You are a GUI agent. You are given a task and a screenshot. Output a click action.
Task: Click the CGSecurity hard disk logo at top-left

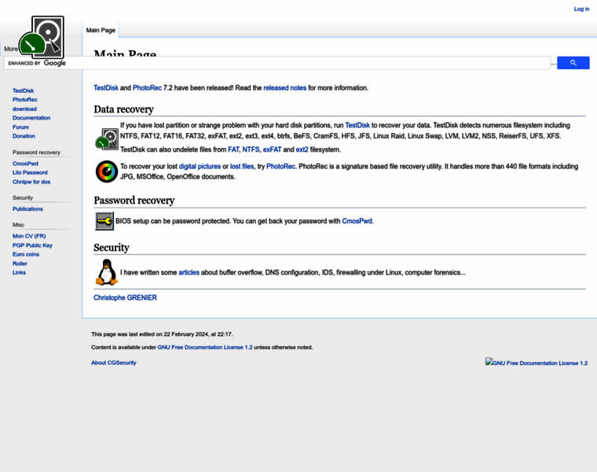pyautogui.click(x=42, y=38)
